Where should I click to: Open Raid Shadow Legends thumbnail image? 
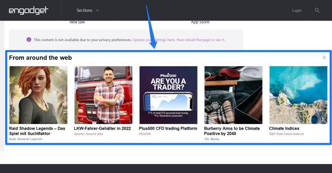coord(38,95)
